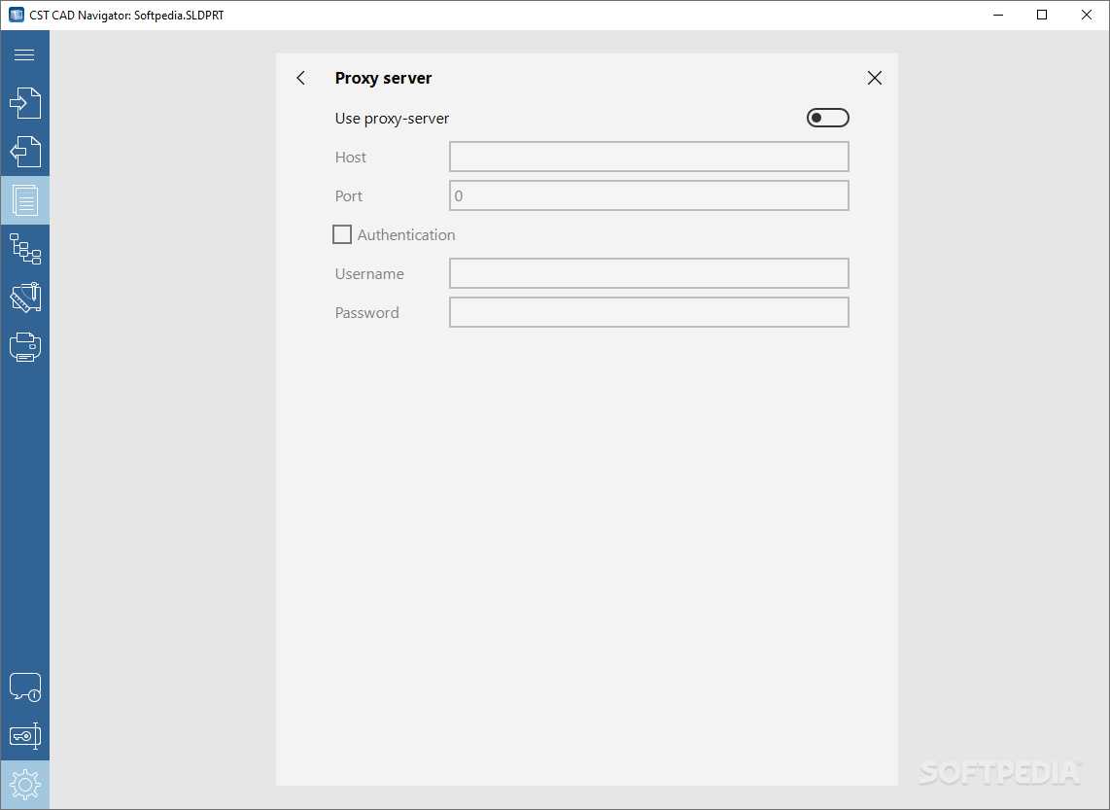Click the printer icon in sidebar
1110x810 pixels.
24,347
